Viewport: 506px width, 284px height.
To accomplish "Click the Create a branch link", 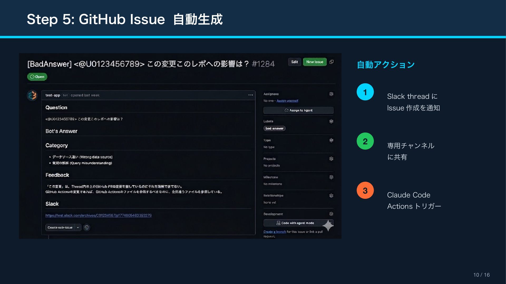I will pyautogui.click(x=274, y=232).
